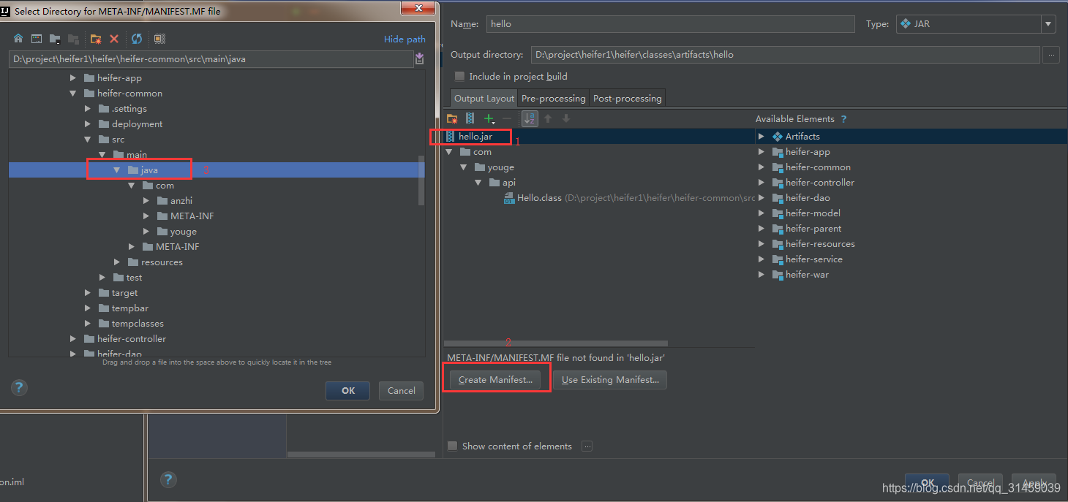Image resolution: width=1068 pixels, height=502 pixels.
Task: Click horizontal scrollbar under Output Layout tree
Action: [x=556, y=343]
